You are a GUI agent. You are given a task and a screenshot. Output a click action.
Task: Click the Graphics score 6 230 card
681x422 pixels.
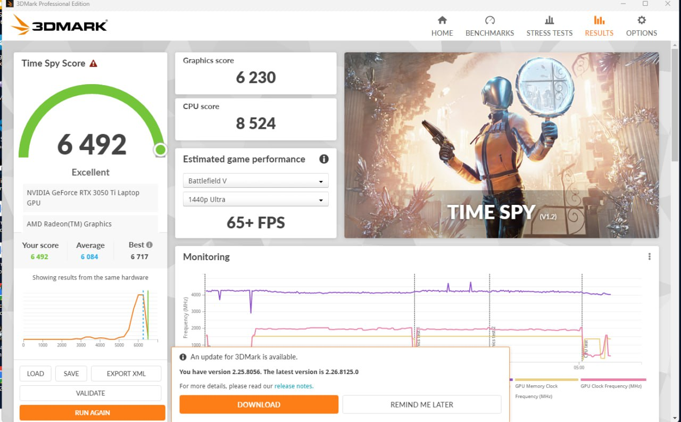(x=256, y=73)
